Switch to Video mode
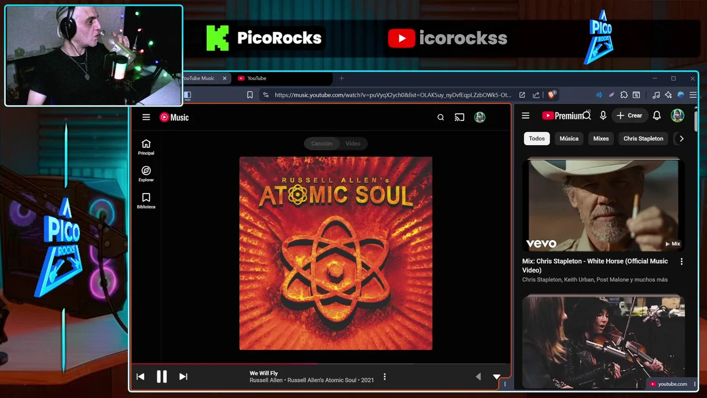The image size is (707, 398). [353, 143]
